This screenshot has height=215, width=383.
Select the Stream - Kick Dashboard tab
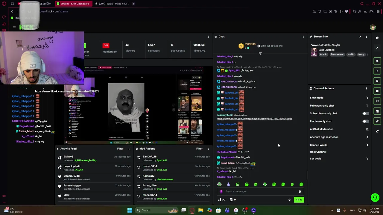(x=73, y=4)
